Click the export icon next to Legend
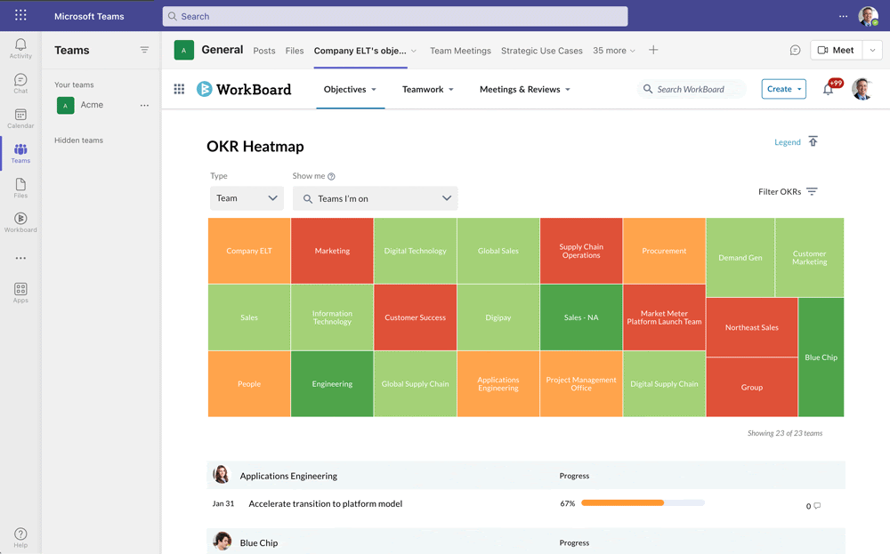 pyautogui.click(x=813, y=142)
